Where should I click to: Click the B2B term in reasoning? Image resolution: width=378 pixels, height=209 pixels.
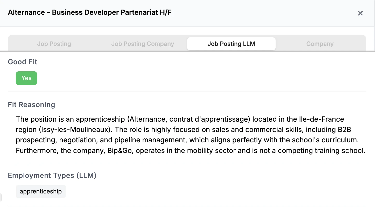(344, 130)
